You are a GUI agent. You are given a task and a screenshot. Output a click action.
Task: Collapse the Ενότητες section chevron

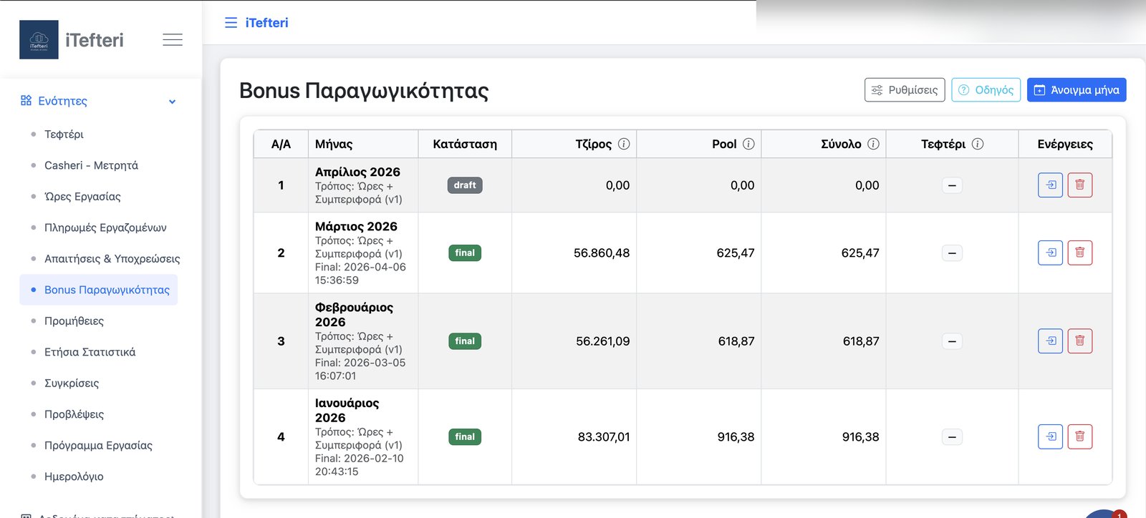pos(172,102)
